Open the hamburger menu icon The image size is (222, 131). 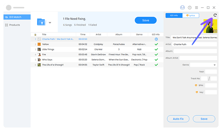point(196,8)
